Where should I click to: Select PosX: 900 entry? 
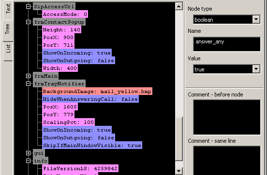(58, 37)
